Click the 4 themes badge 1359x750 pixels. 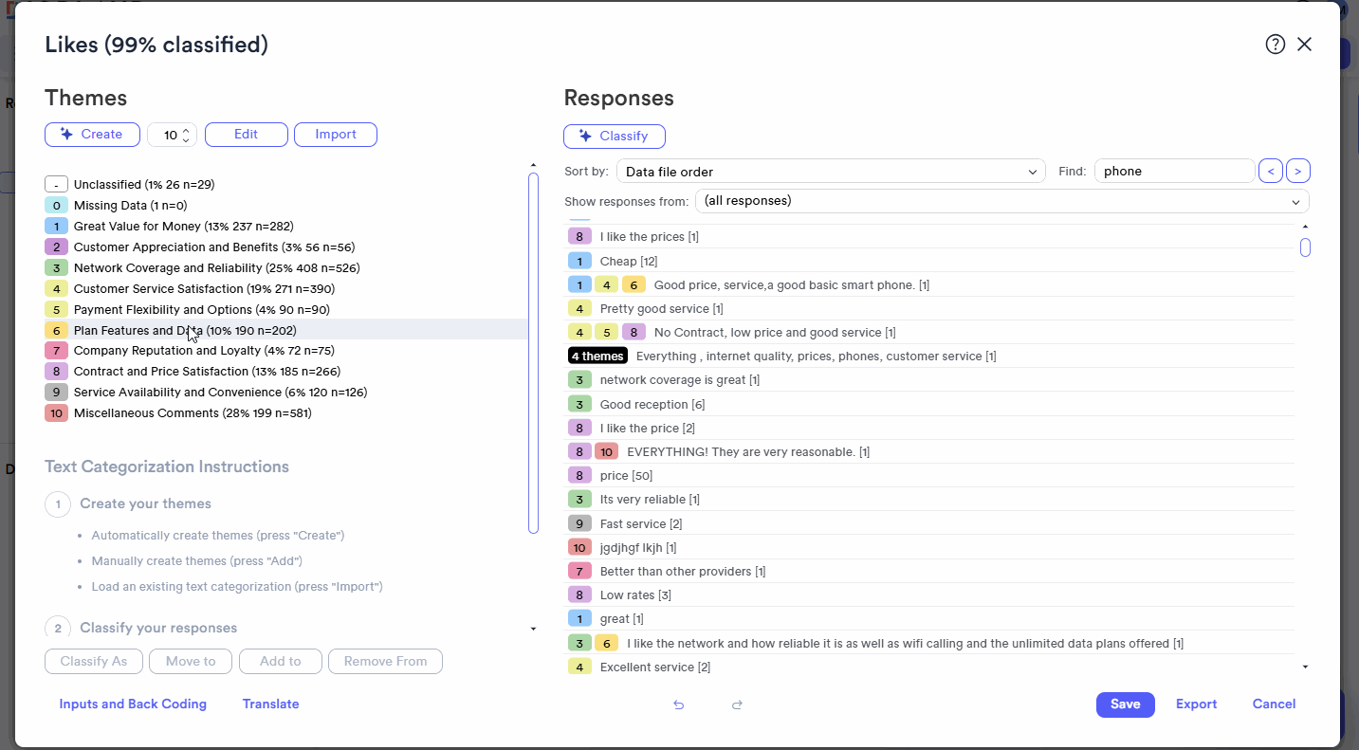pos(597,357)
